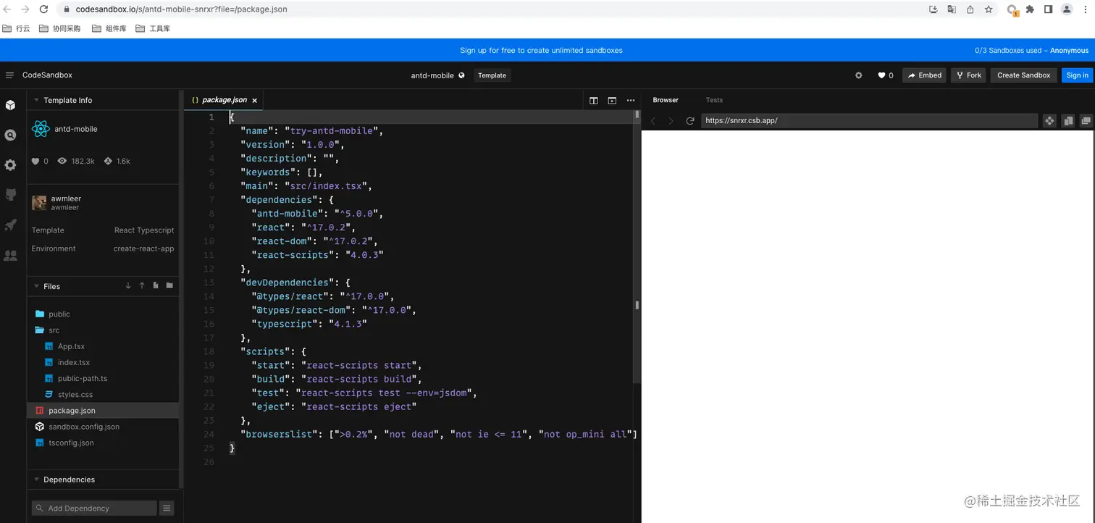Screen dimensions: 1095x523
Task: Open the editor more options ellipsis
Action: click(x=631, y=101)
